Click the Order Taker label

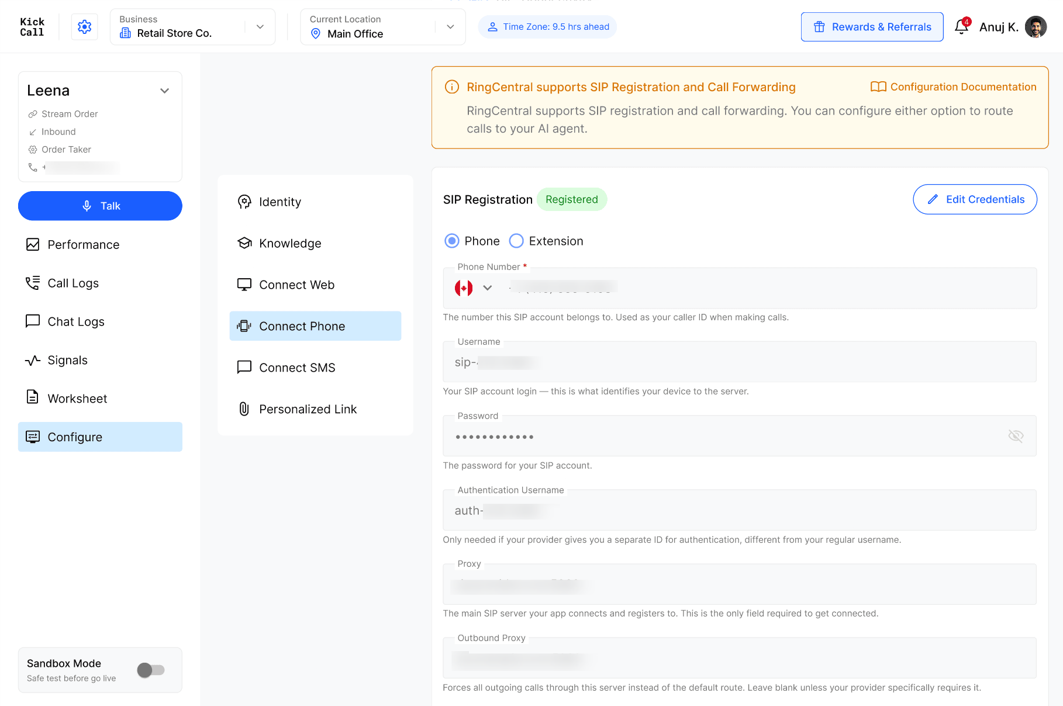66,150
